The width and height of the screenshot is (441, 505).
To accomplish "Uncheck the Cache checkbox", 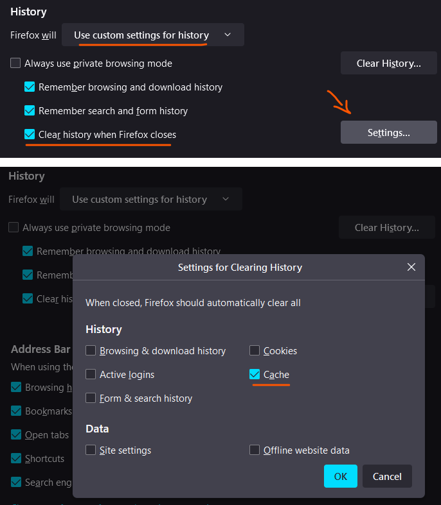I will pos(255,374).
